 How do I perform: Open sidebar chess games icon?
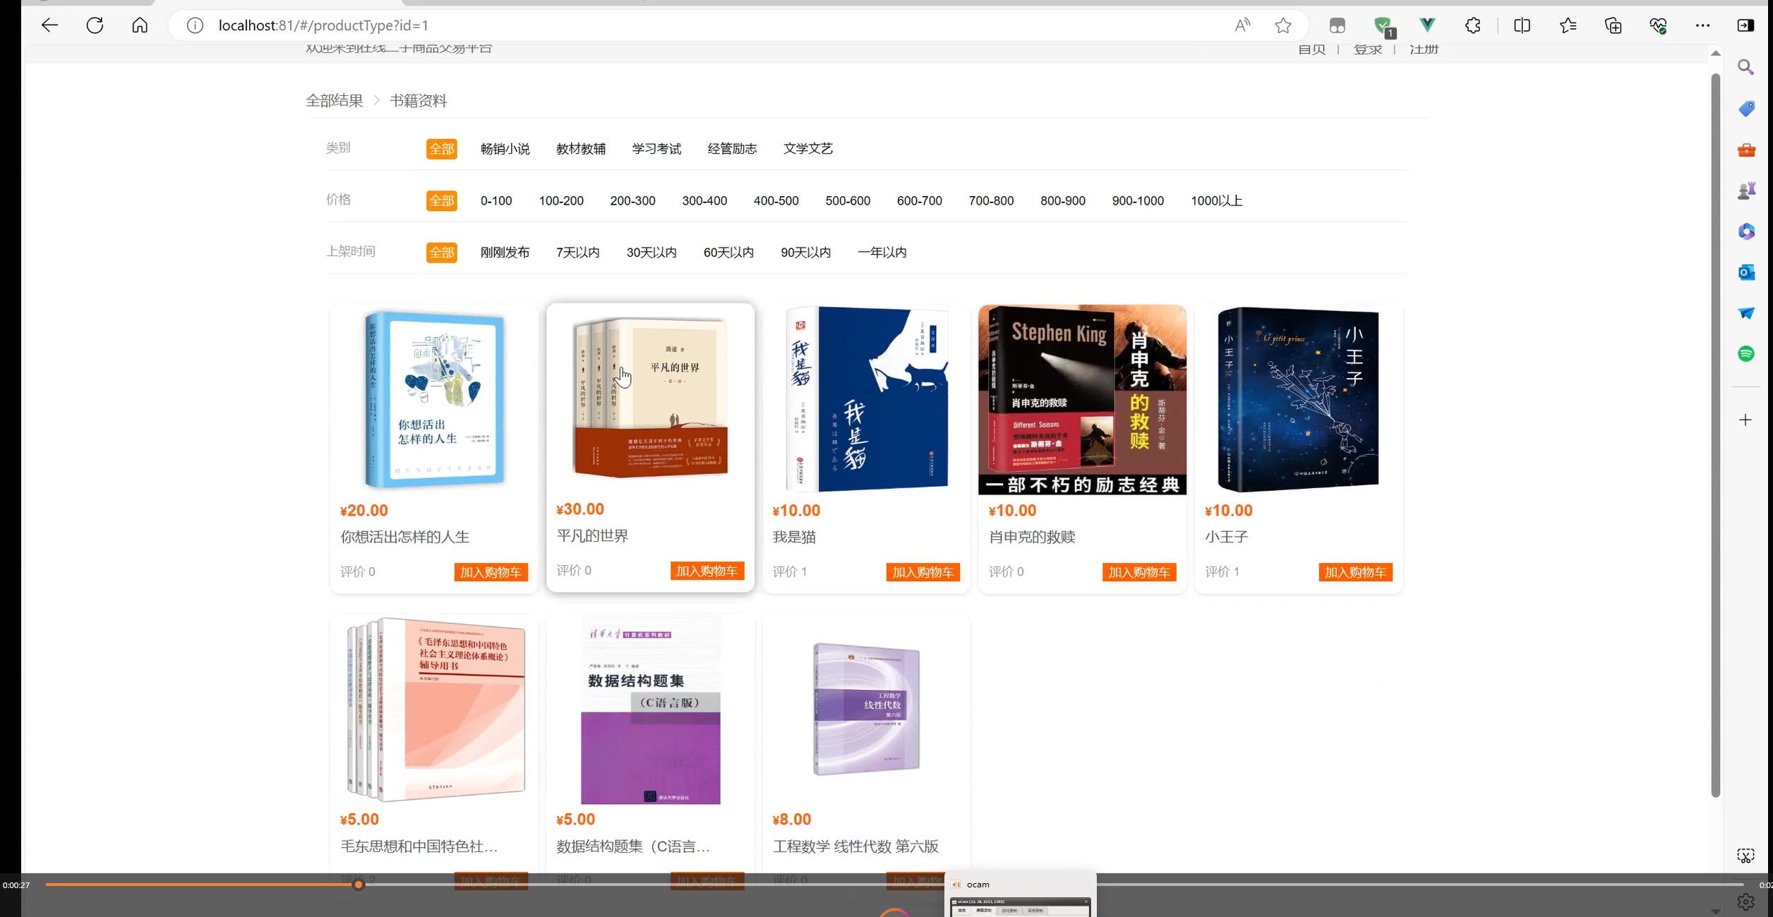tap(1746, 190)
